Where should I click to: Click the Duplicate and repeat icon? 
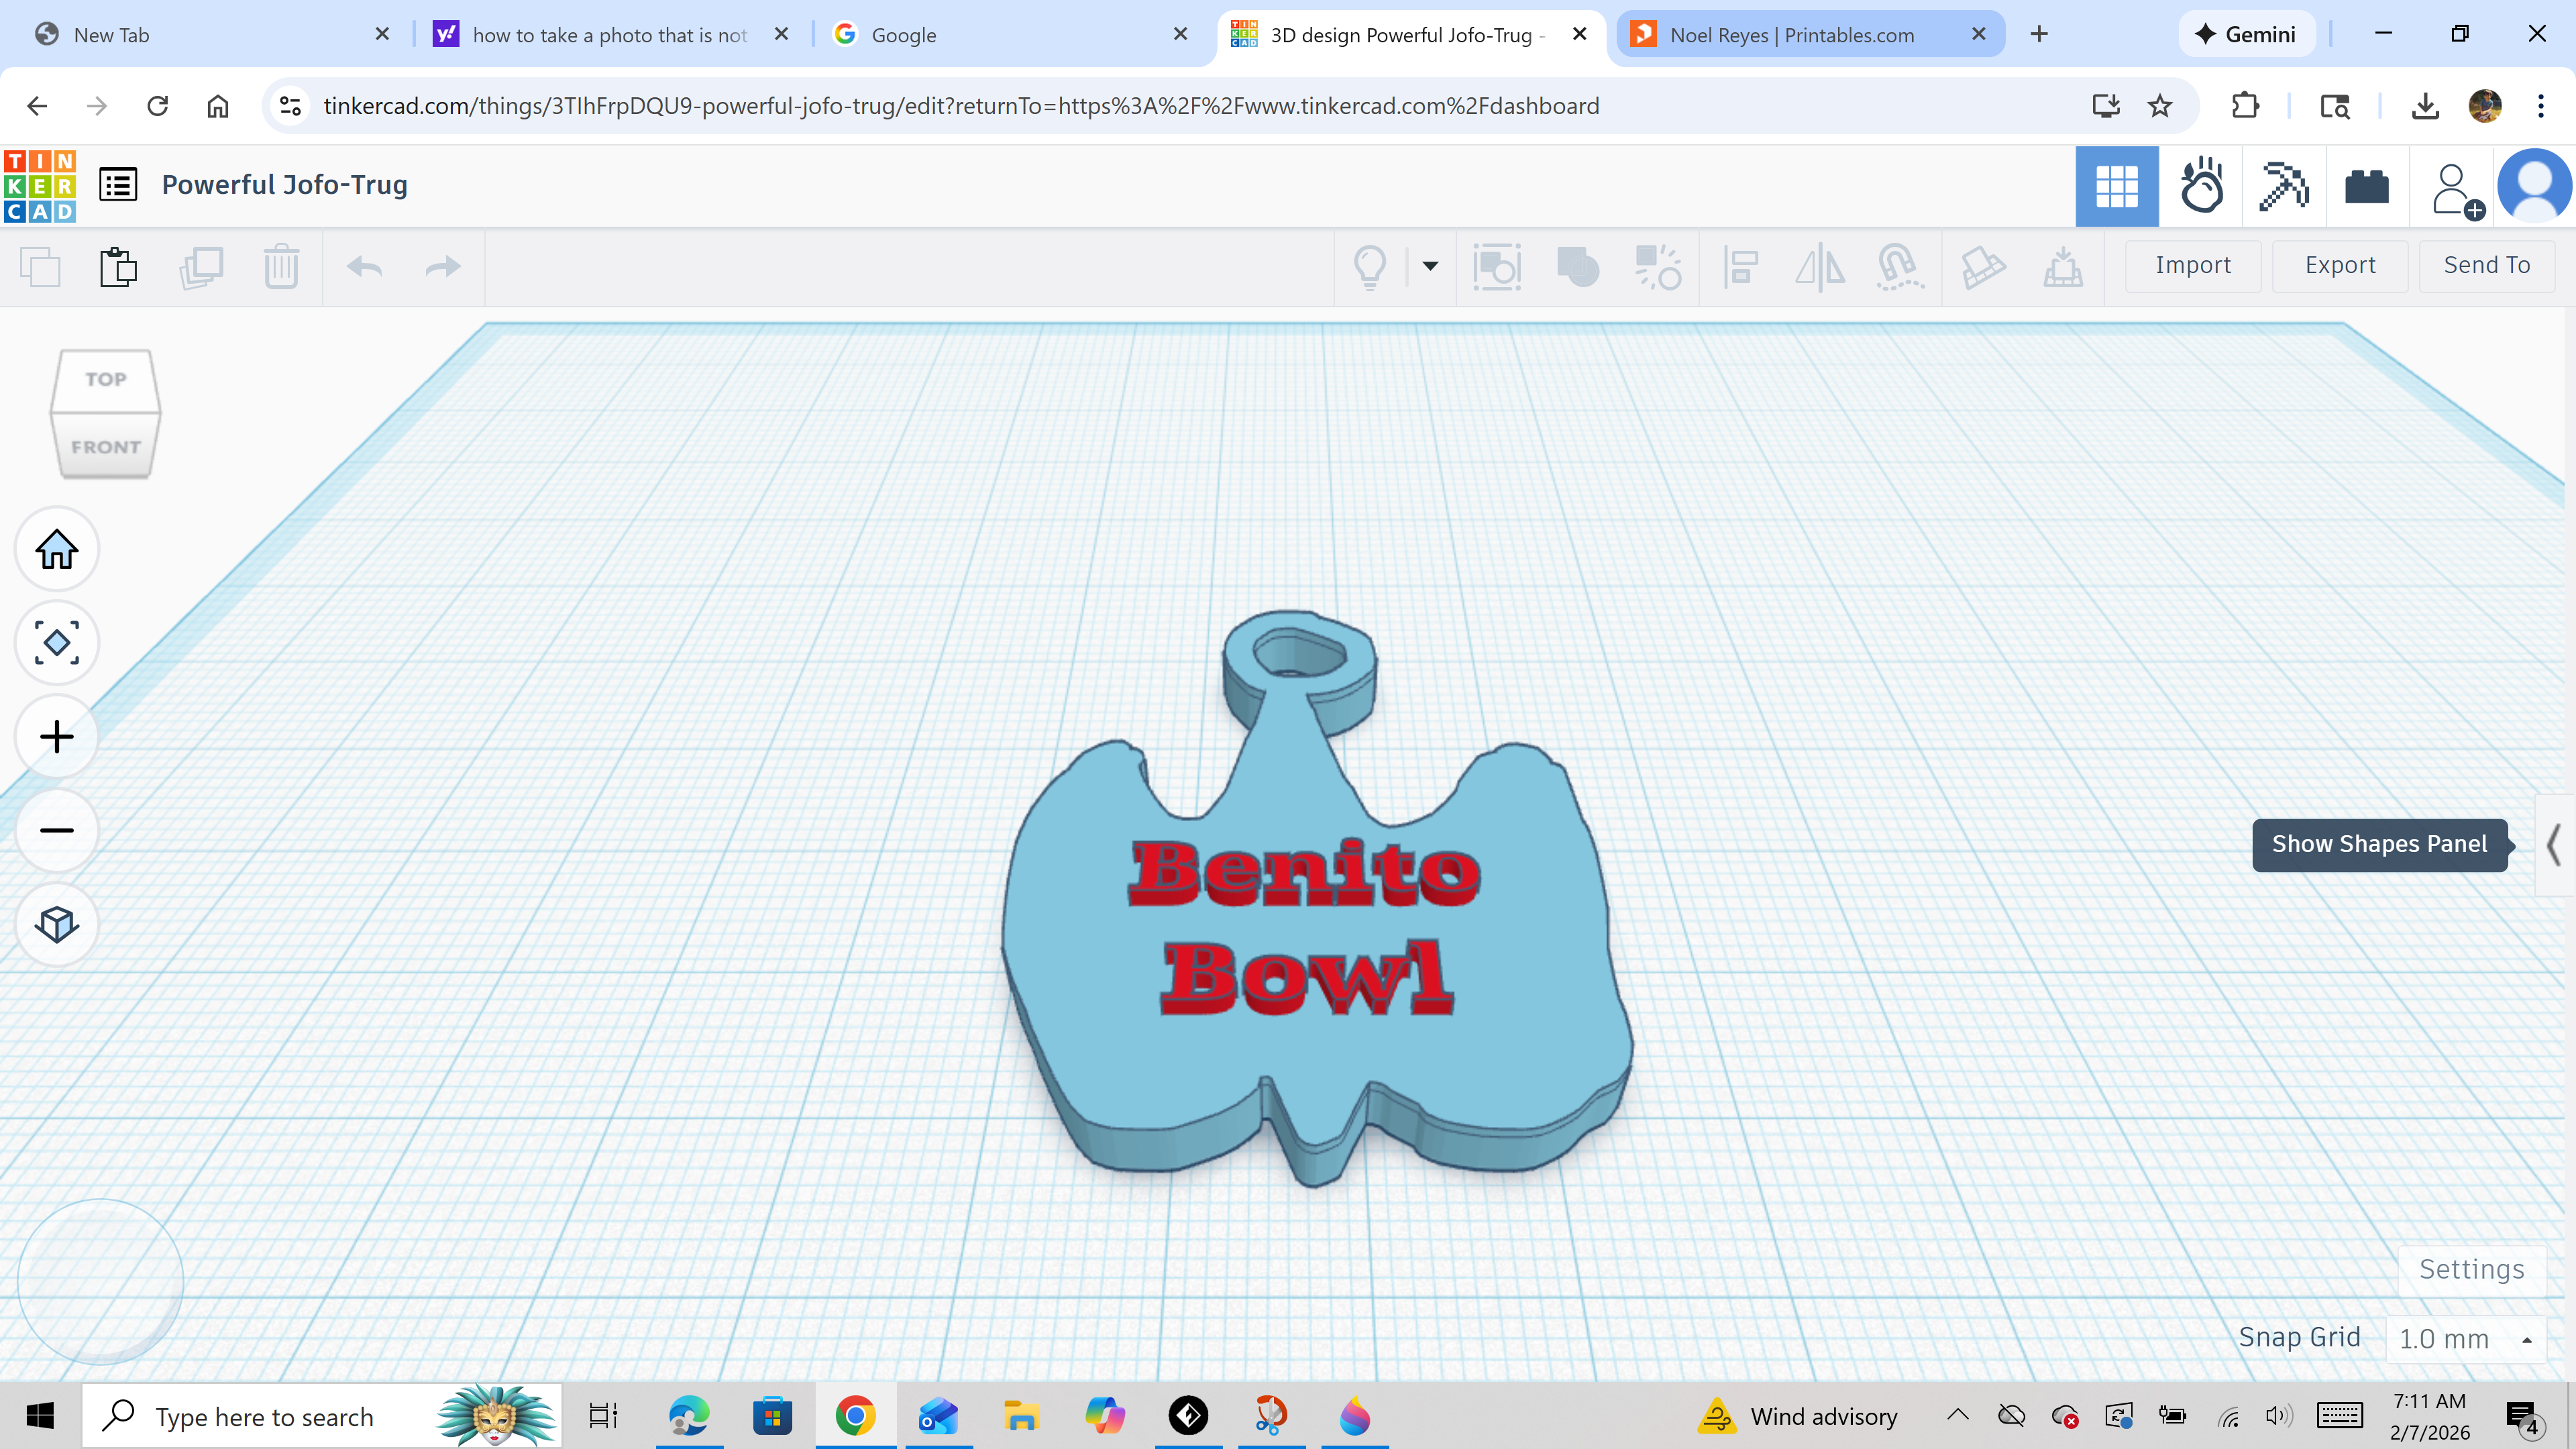pos(201,267)
